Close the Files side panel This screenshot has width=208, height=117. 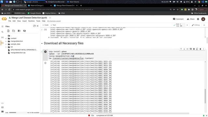tap(38, 26)
